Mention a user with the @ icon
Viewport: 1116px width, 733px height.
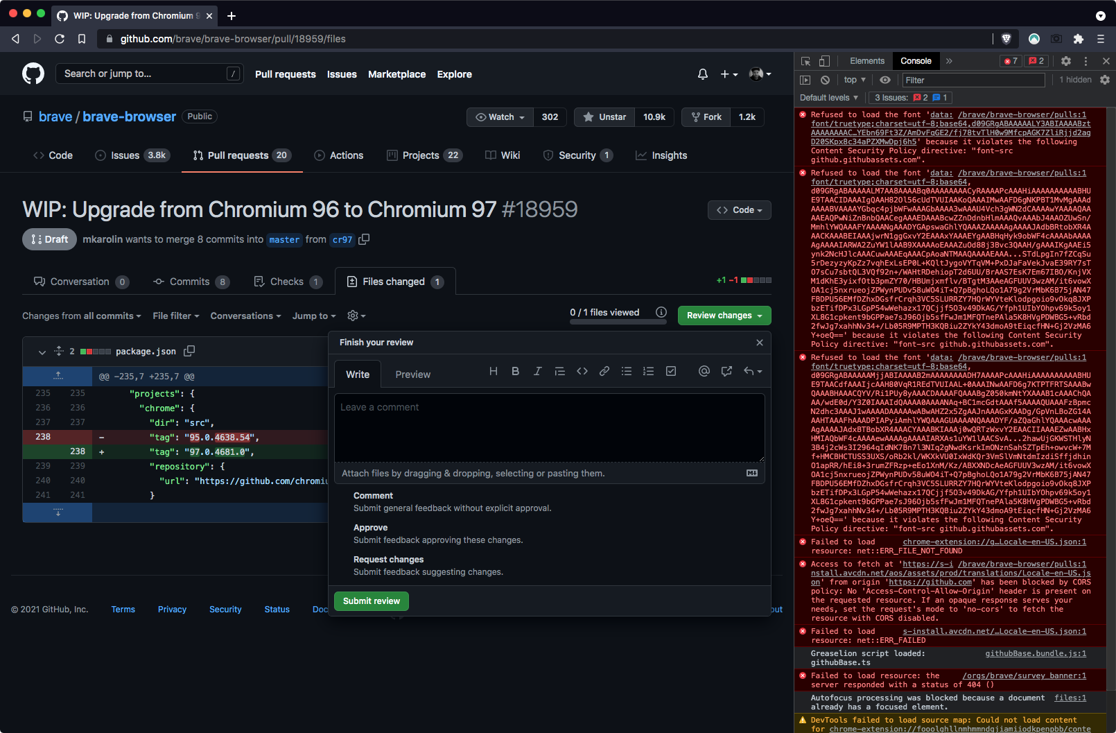pos(704,372)
